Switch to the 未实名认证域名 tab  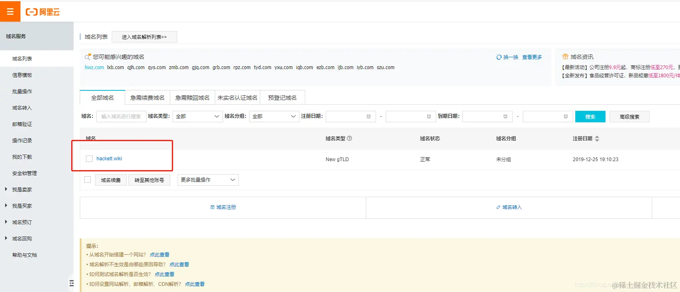click(237, 98)
